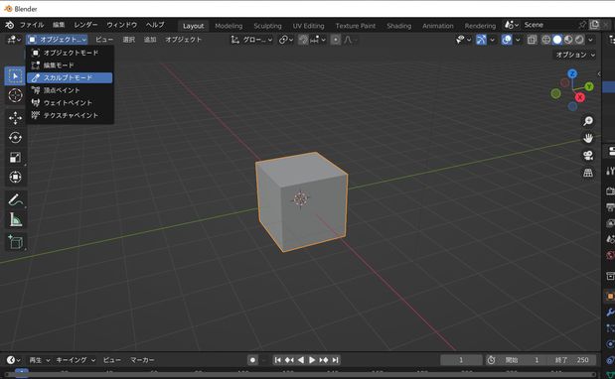Click the zoom magnifier viewport icon

pos(587,121)
